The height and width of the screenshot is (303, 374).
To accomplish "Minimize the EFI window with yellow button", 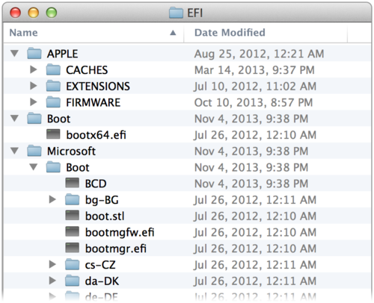I will click(34, 13).
